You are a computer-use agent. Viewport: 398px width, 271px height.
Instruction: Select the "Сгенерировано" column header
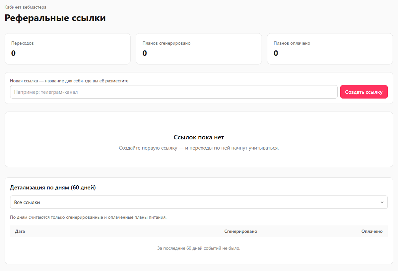(x=241, y=231)
